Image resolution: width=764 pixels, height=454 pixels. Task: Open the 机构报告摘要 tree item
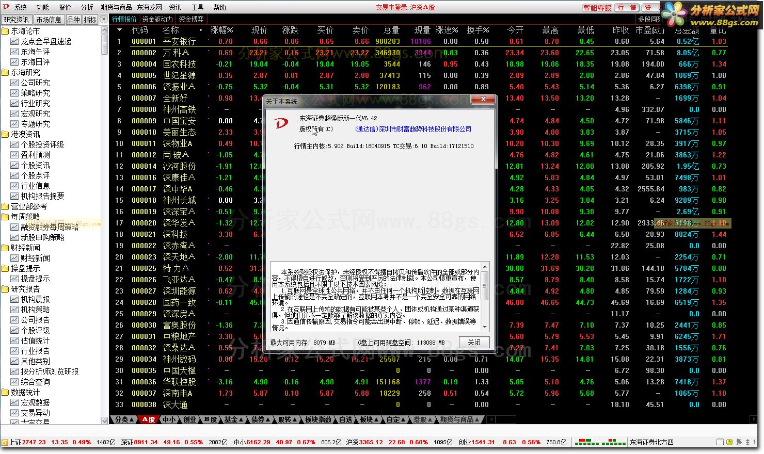(42, 196)
